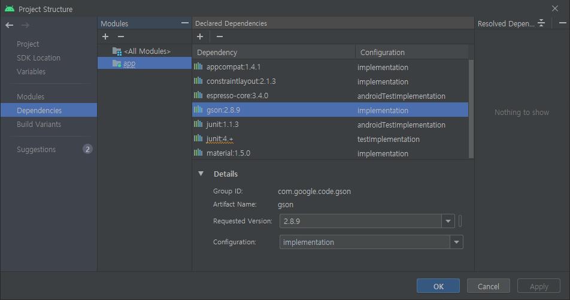Collapse all in Resolved Dependencies panel

[541, 23]
